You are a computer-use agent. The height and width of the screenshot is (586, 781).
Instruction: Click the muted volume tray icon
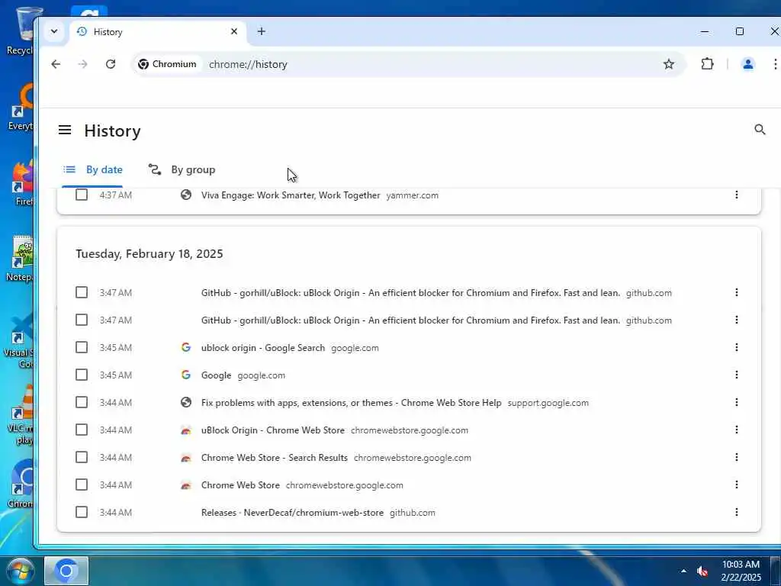coord(702,571)
